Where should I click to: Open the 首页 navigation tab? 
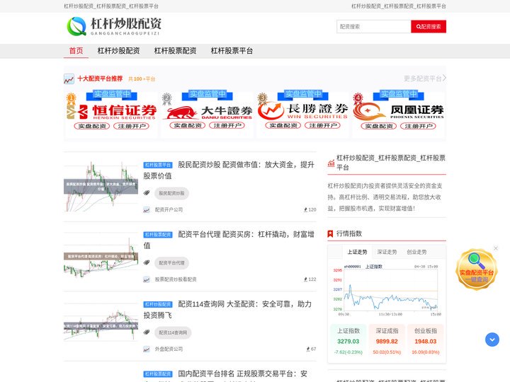tap(76, 51)
